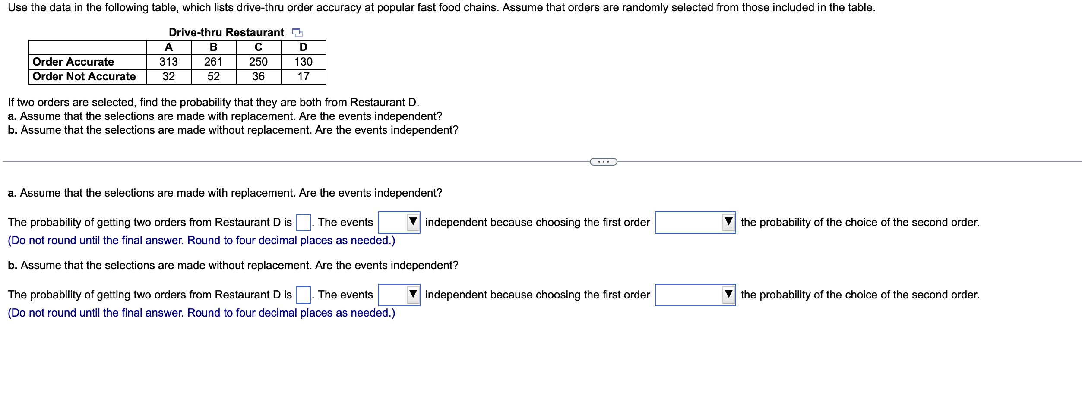
Task: Click the dropdown arrow in part b's comparison box
Action: (729, 295)
